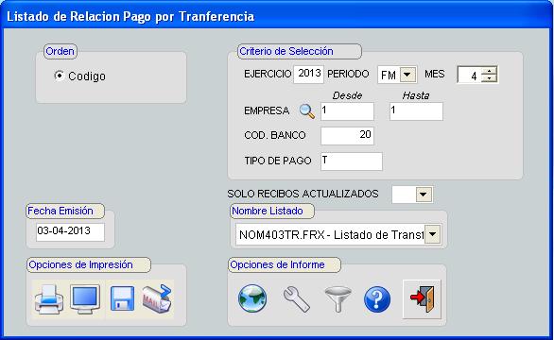
Task: Select the Codigo radio button
Action: point(59,76)
